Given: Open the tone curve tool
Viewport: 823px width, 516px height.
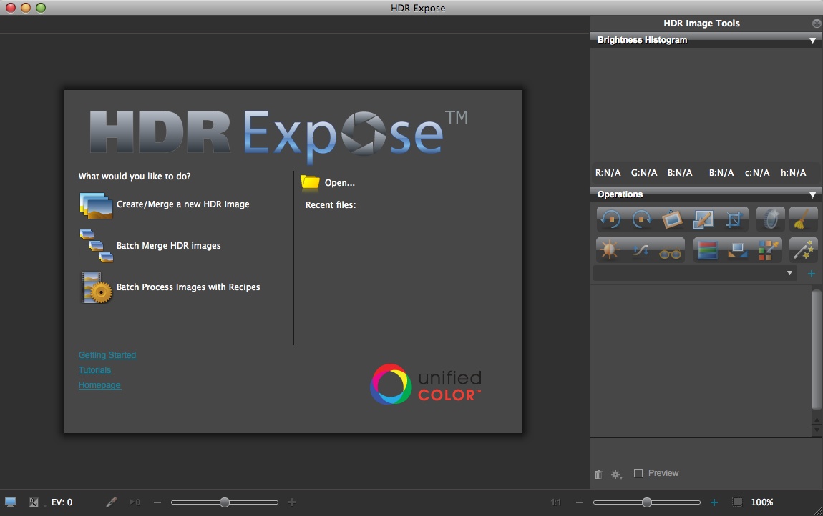Looking at the screenshot, I should point(641,251).
